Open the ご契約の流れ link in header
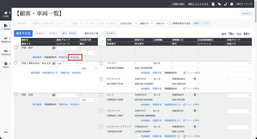 pyautogui.click(x=178, y=4)
